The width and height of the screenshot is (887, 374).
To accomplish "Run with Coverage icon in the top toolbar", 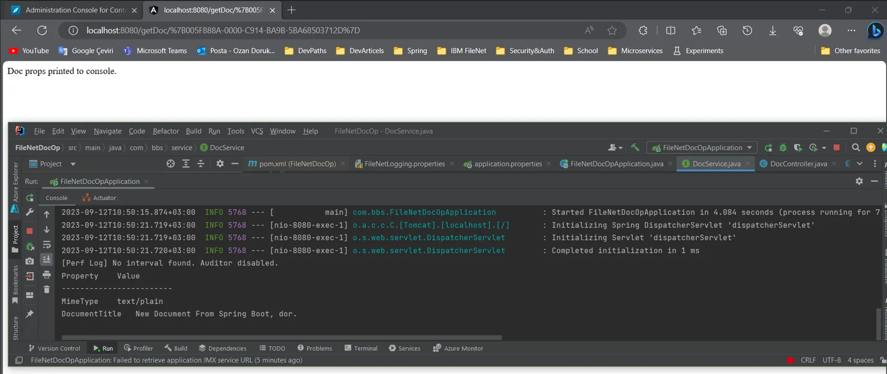I will [798, 148].
